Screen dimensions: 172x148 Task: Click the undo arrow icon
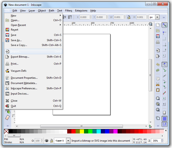click(158, 64)
